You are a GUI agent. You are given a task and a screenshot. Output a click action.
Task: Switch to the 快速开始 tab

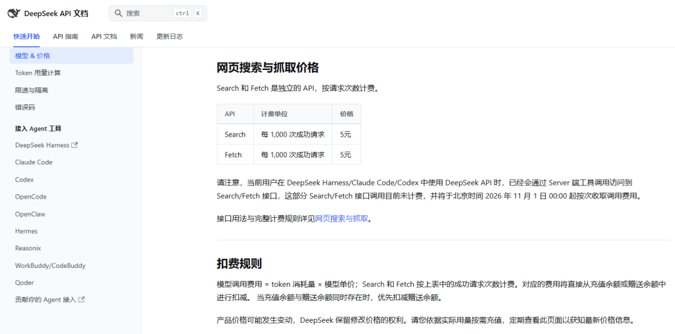[26, 37]
